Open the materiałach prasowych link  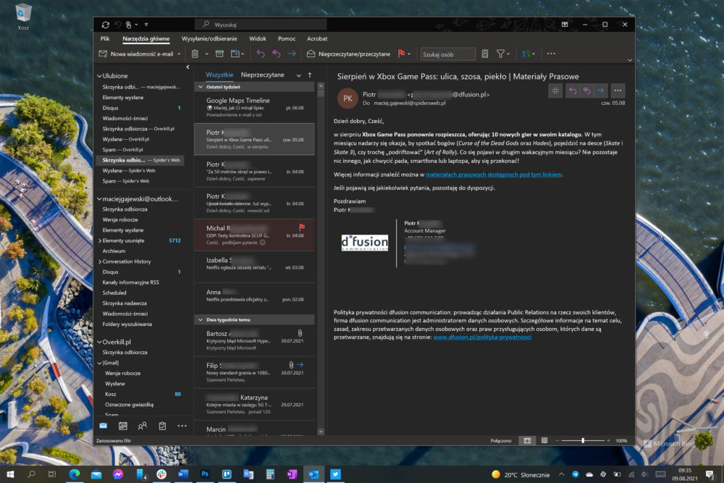point(494,175)
